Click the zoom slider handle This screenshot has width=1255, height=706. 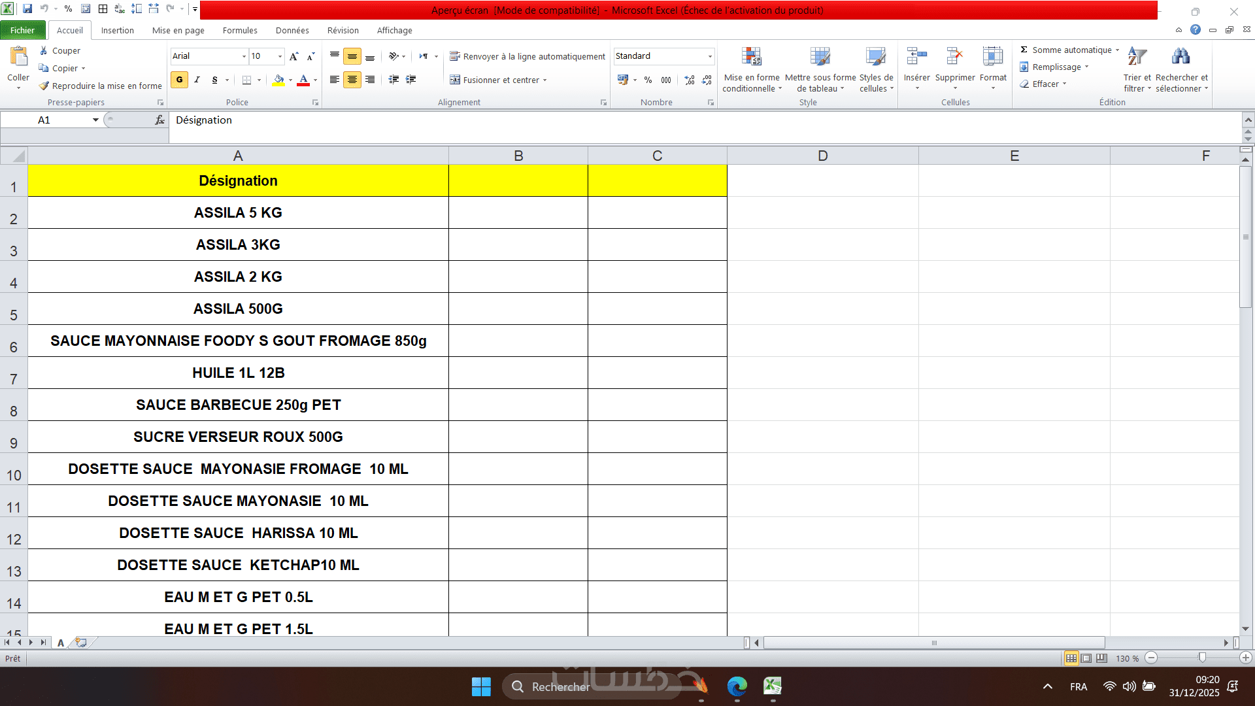click(1202, 658)
